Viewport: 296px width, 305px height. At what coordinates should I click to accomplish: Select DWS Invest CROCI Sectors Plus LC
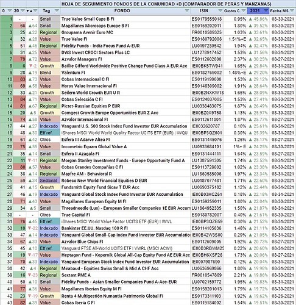point(125,52)
